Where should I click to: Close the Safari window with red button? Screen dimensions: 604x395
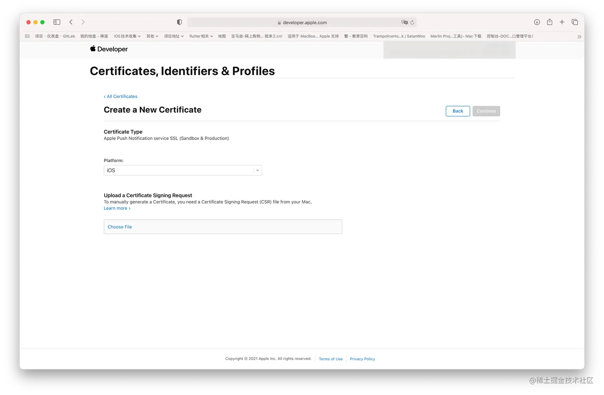[28, 22]
